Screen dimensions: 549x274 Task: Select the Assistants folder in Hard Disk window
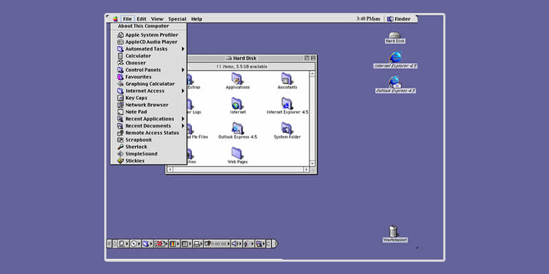pos(287,81)
